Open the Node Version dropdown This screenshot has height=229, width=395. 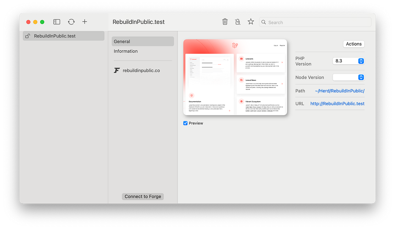click(x=348, y=77)
